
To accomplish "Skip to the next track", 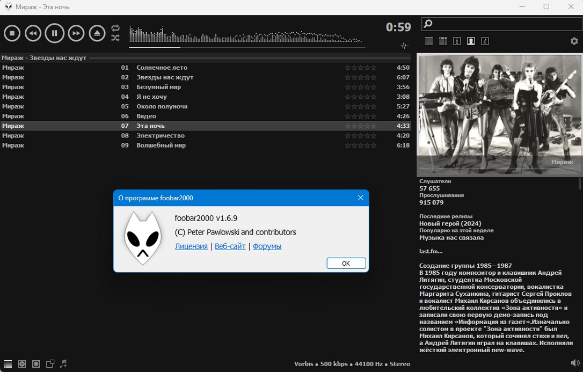I will [76, 33].
